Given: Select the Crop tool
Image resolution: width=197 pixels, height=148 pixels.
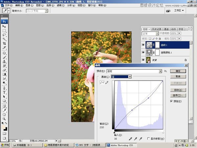Looking at the screenshot, I should [5, 43].
